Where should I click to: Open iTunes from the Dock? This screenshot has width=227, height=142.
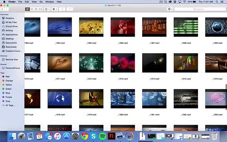[58, 136]
